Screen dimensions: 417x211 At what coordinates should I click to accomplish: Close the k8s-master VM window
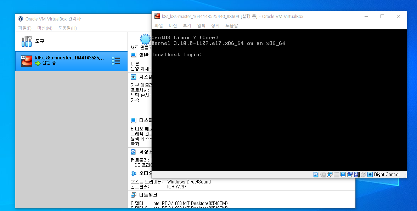[x=398, y=17]
